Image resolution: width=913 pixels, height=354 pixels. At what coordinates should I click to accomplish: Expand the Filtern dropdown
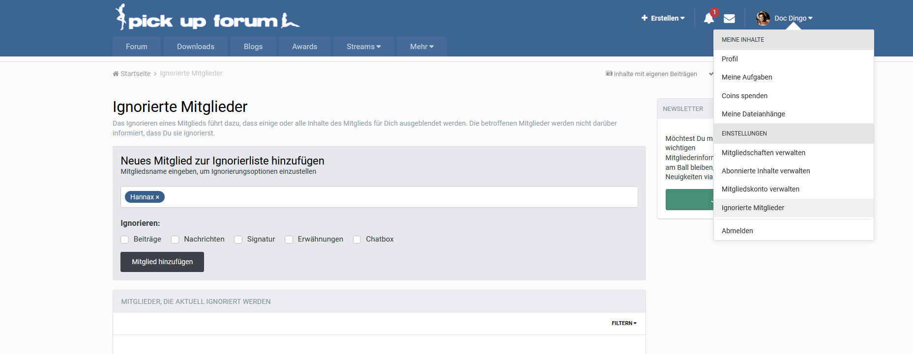624,323
